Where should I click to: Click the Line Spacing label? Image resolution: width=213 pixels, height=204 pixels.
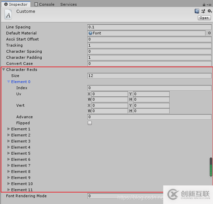[18, 27]
